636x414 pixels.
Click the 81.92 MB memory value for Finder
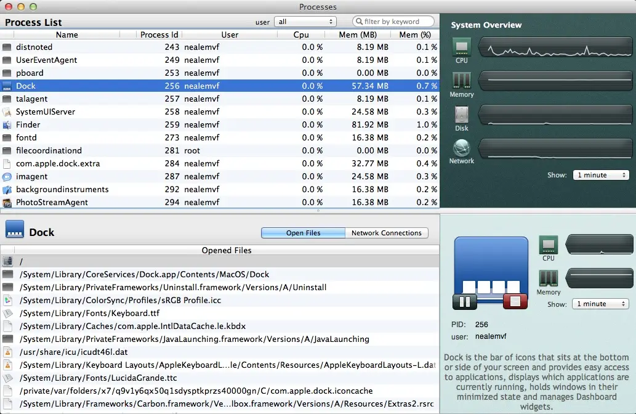(x=370, y=125)
